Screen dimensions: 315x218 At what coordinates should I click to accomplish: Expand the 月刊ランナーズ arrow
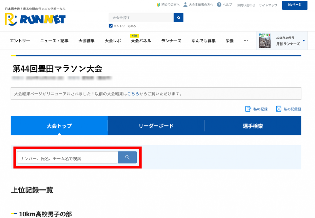click(x=304, y=41)
